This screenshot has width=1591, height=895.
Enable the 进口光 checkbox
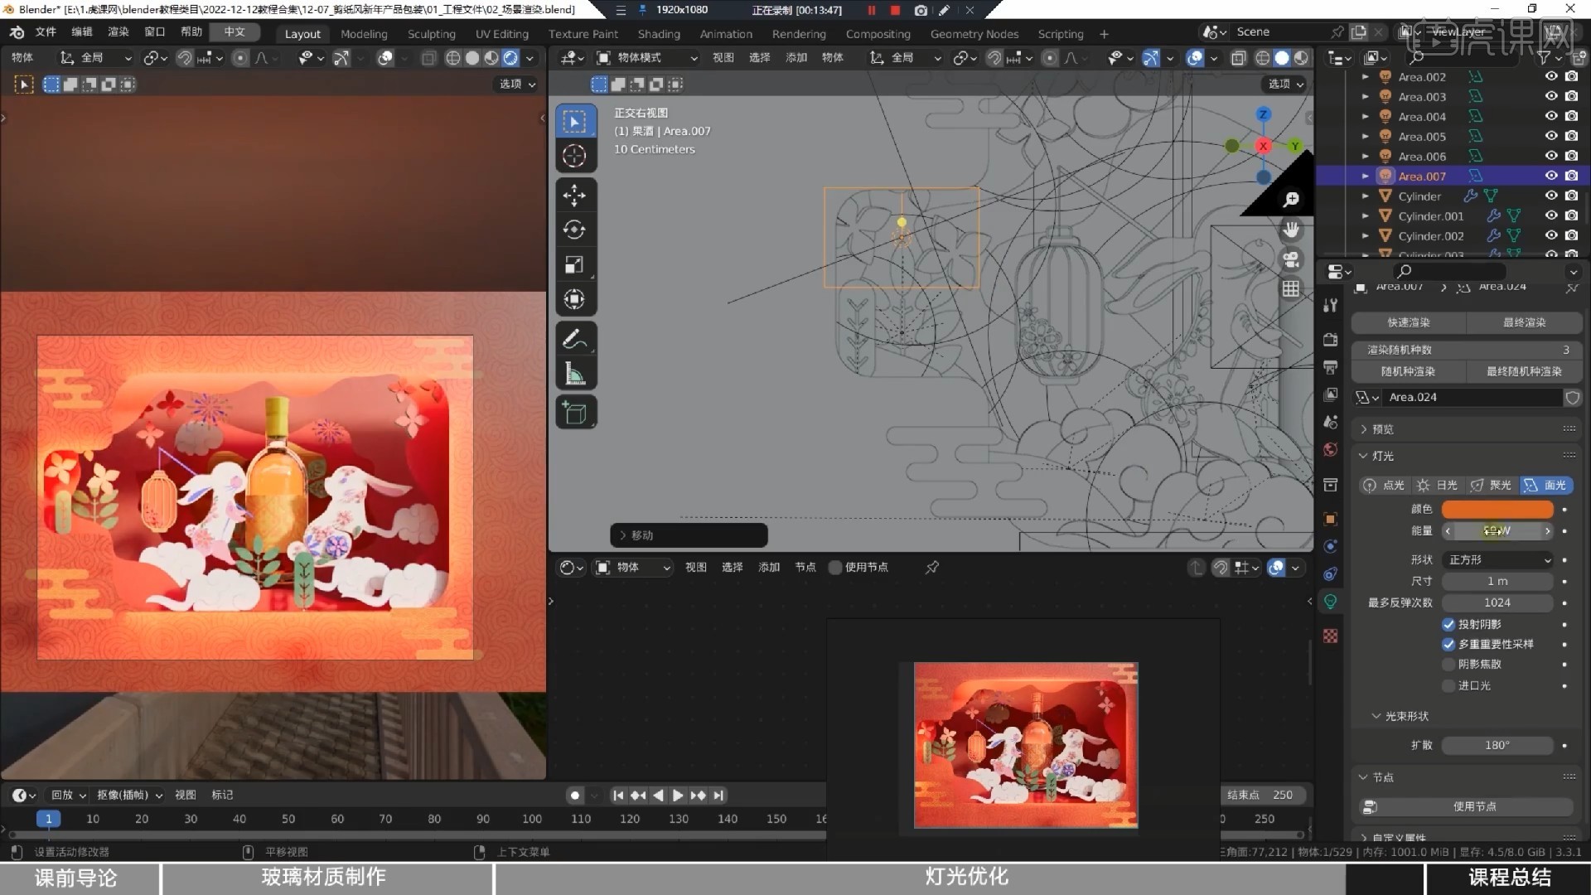pos(1448,685)
